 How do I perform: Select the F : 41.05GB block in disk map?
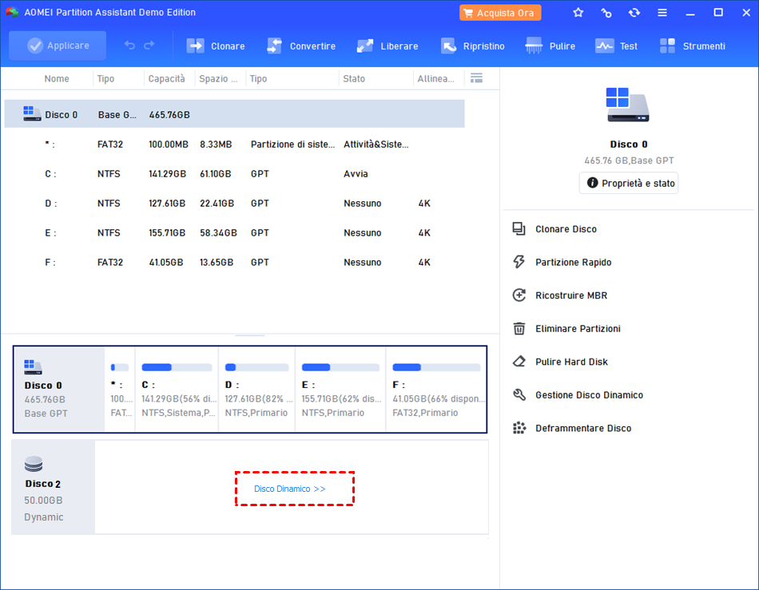click(436, 390)
